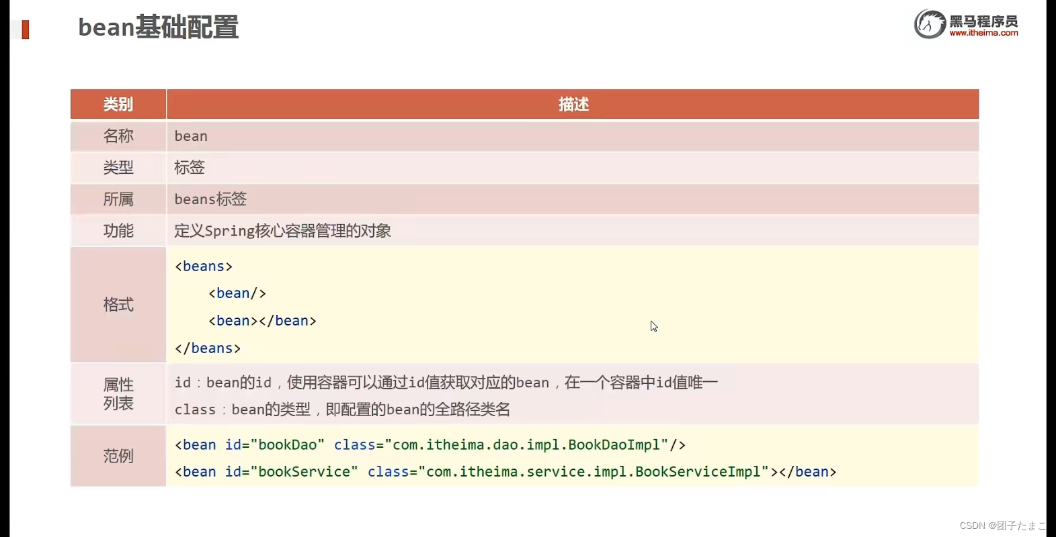Click the '<bean/>' code line
Image resolution: width=1056 pixels, height=537 pixels.
point(237,293)
